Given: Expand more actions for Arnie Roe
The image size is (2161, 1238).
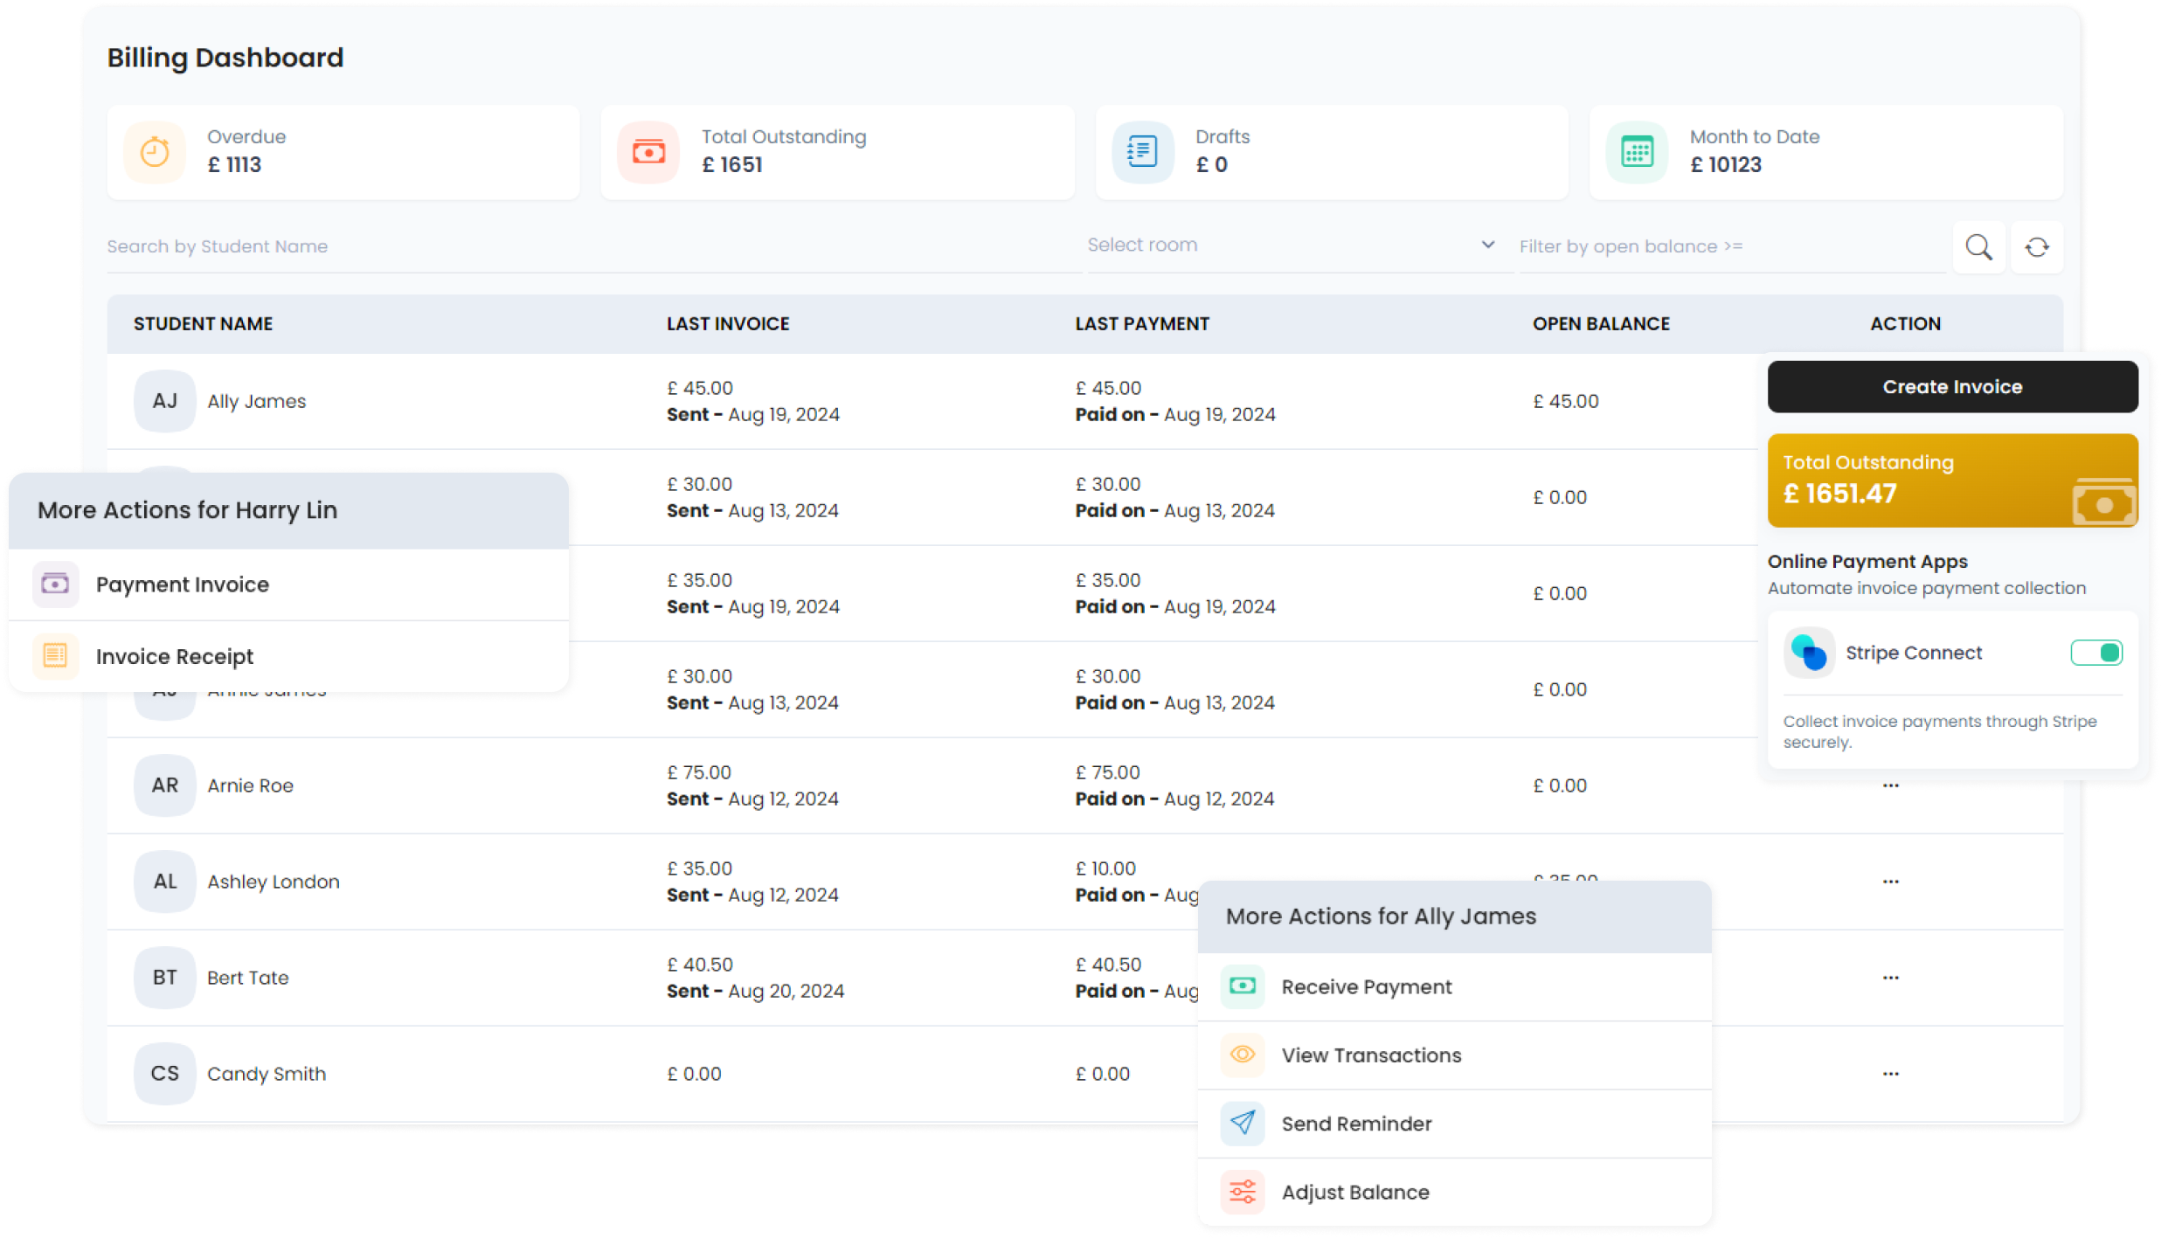Looking at the screenshot, I should point(1891,785).
